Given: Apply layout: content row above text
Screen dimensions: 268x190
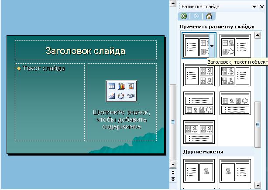Looking at the screenshot, I should pos(235,103).
